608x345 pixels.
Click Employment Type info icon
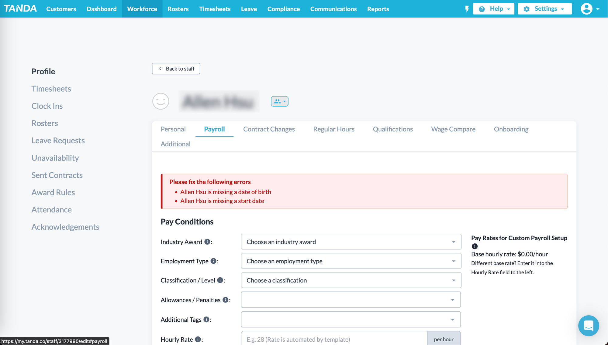pyautogui.click(x=213, y=261)
